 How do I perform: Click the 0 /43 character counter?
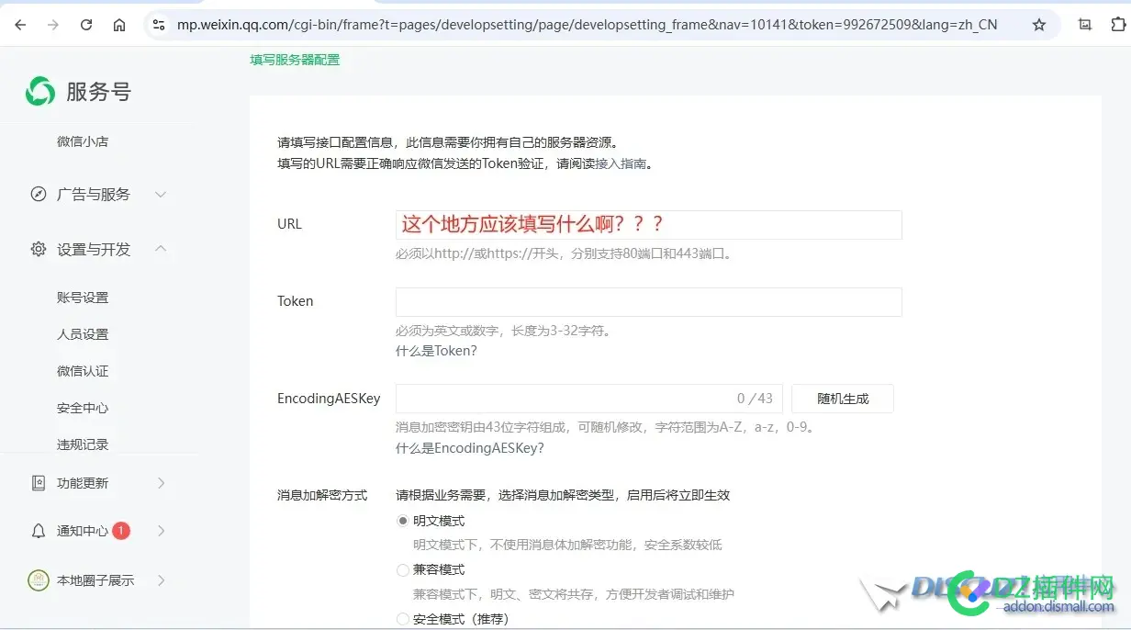pos(755,399)
